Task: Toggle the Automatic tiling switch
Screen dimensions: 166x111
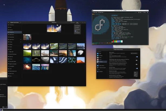Action: [x=137, y=68]
